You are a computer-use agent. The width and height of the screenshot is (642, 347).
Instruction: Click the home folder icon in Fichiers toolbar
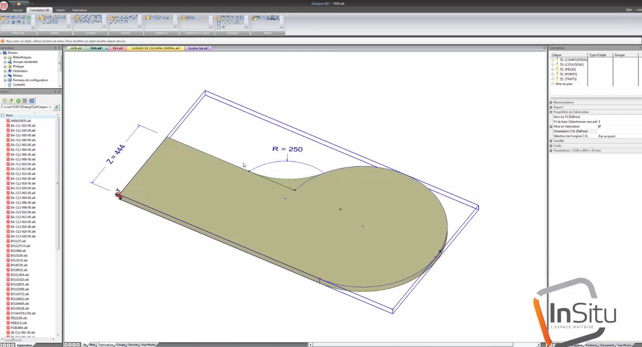coord(5,101)
